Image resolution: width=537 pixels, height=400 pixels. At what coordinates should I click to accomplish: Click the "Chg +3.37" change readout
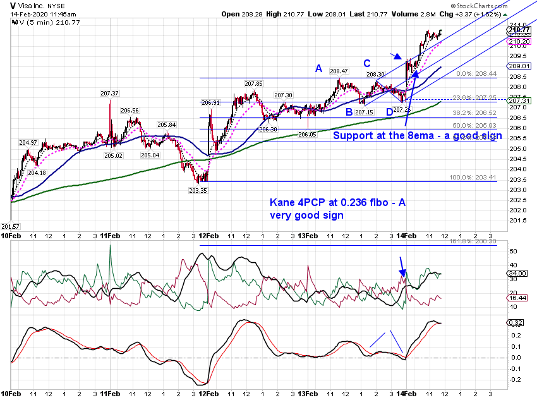coord(456,14)
